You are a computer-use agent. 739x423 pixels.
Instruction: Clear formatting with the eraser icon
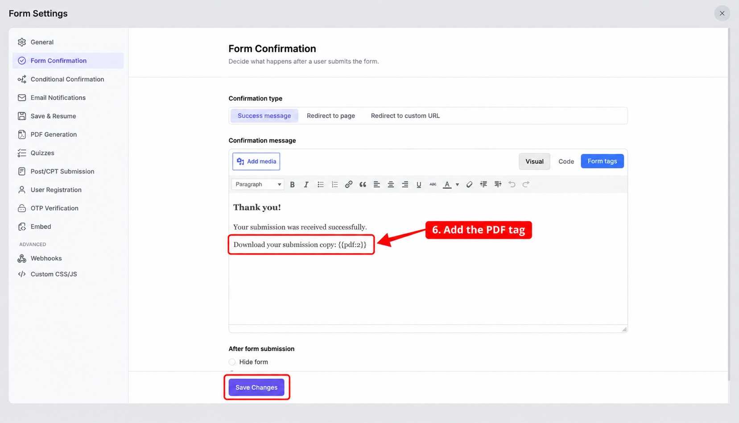point(469,185)
